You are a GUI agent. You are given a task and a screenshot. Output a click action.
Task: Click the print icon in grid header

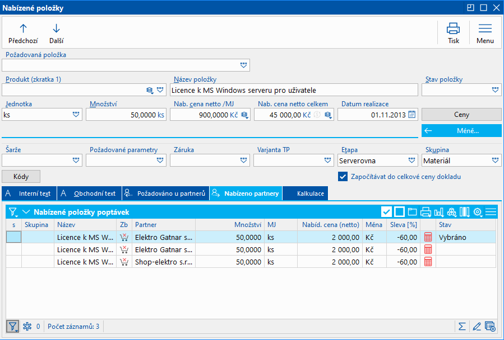click(x=426, y=212)
